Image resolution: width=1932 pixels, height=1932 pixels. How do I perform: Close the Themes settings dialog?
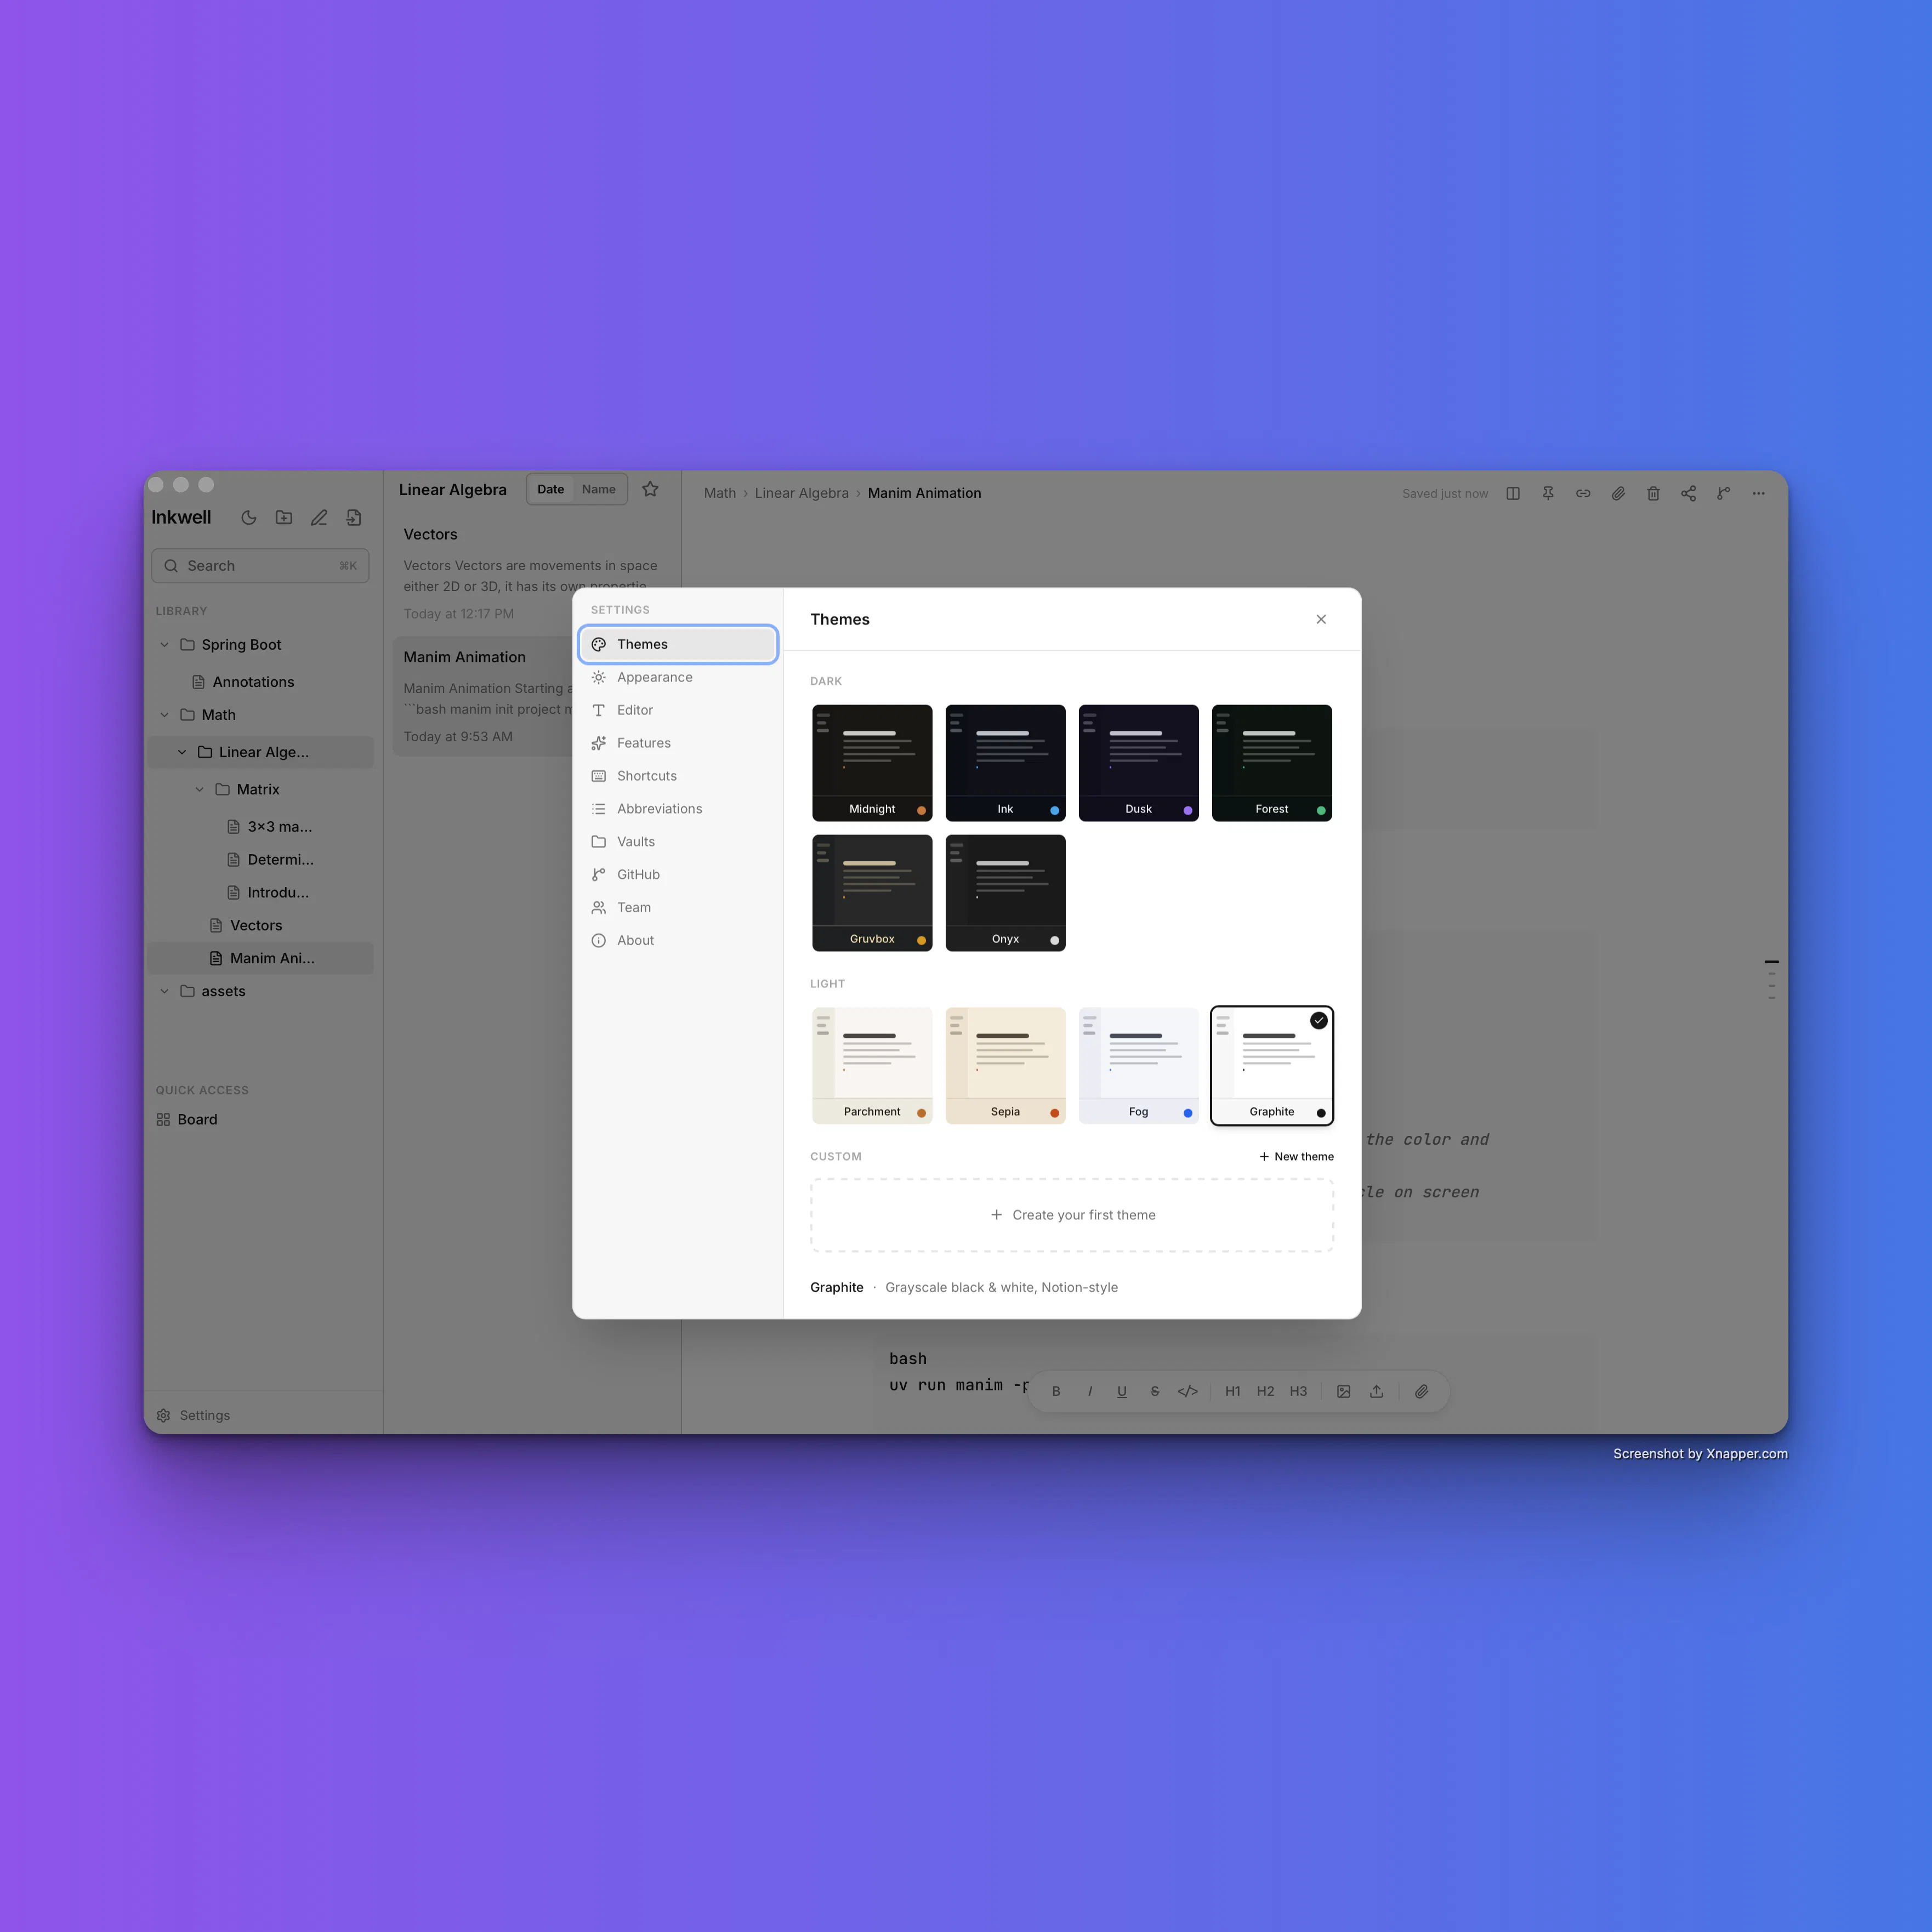pyautogui.click(x=1321, y=619)
